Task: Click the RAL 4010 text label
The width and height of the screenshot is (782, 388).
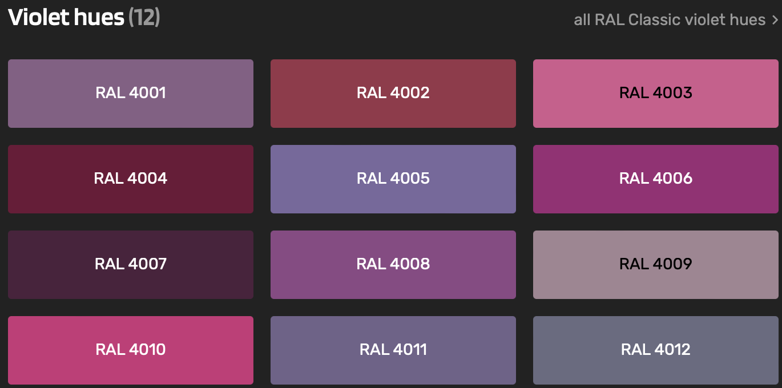Action: click(x=131, y=349)
